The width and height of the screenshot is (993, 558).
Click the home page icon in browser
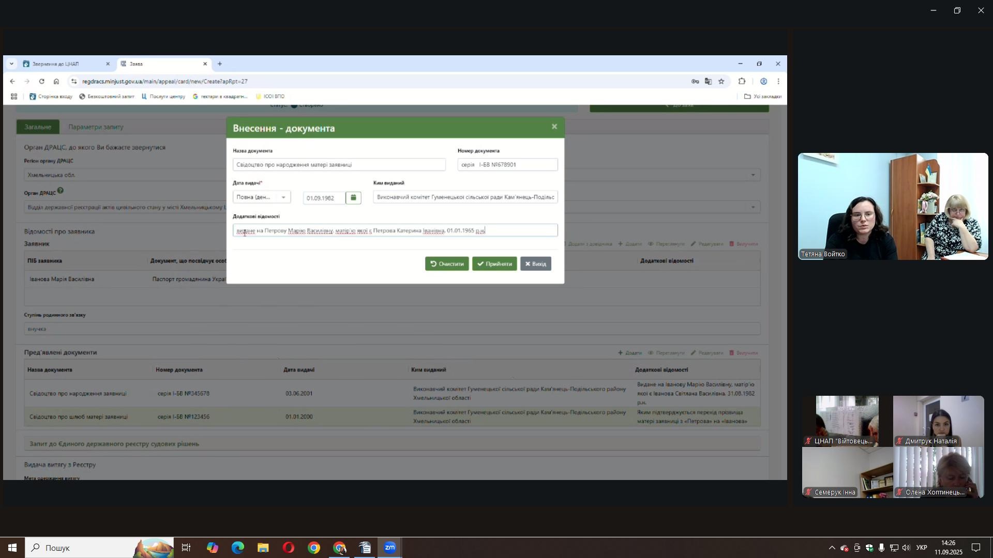(x=56, y=81)
